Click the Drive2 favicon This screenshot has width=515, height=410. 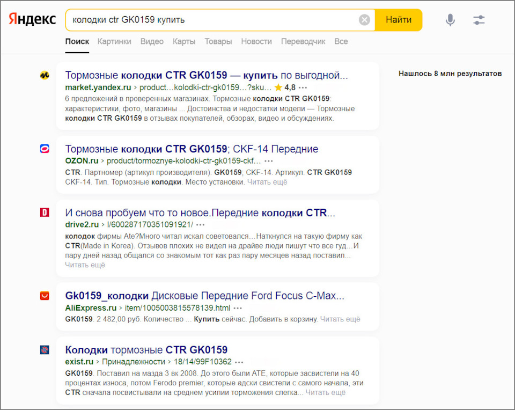pos(45,213)
